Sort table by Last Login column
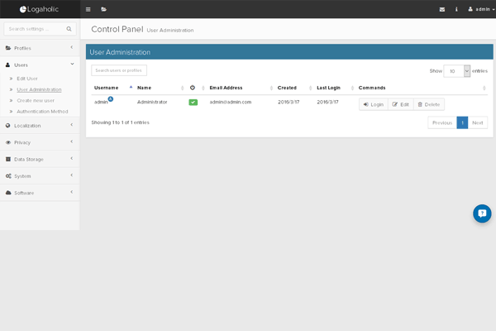Image resolution: width=496 pixels, height=331 pixels. pos(328,87)
